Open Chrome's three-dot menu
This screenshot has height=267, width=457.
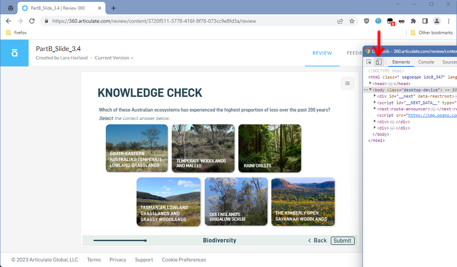click(x=449, y=21)
